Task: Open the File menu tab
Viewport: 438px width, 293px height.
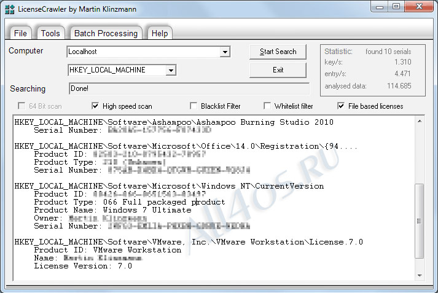Action: (20, 33)
